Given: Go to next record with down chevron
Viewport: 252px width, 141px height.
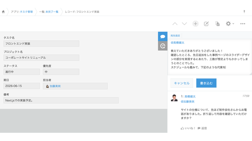Looking at the screenshot, I should coord(184,24).
